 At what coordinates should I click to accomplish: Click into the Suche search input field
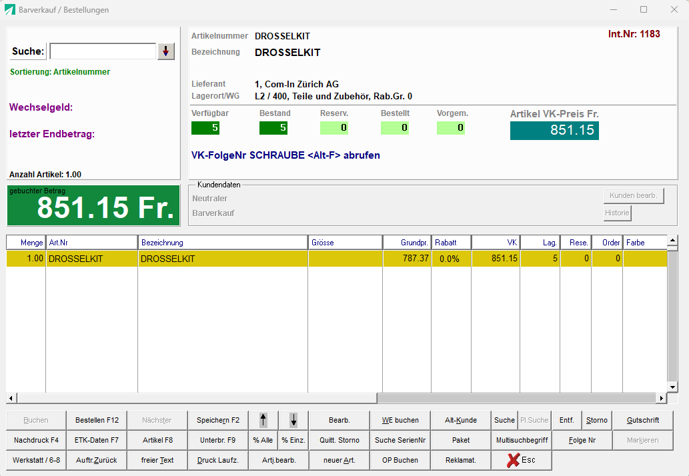tap(103, 51)
